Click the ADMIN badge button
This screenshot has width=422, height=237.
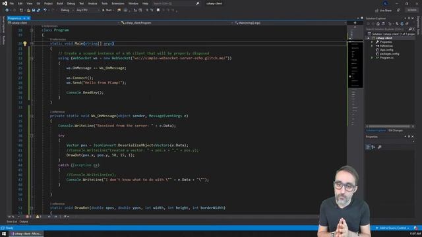click(x=412, y=11)
